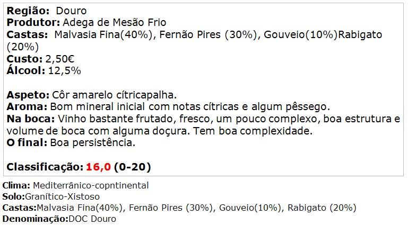The width and height of the screenshot is (408, 225).
Task: Click 'Fernão Pires (30%)' in the boxed section
Action: coord(208,35)
